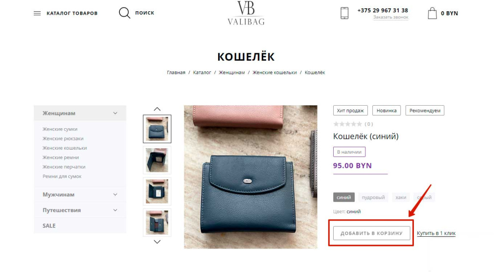Open the hamburger catalog menu icon
The height and width of the screenshot is (272, 501).
(37, 13)
